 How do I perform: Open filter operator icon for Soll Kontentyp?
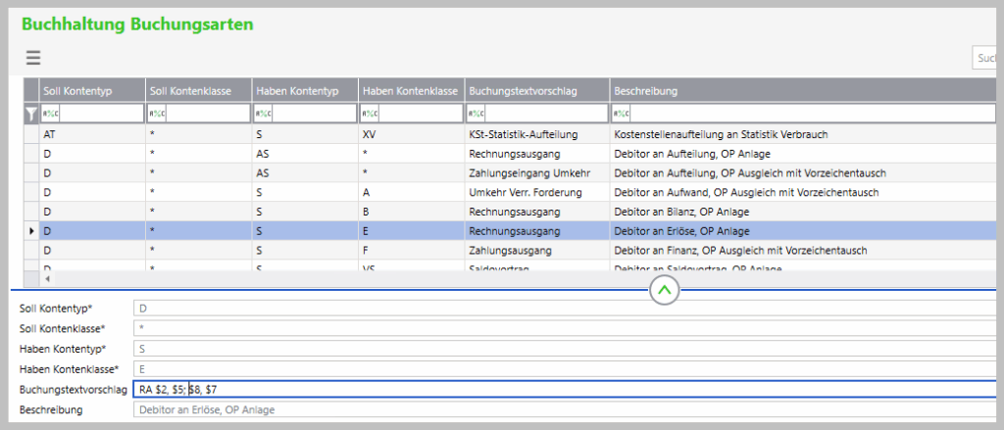point(49,114)
